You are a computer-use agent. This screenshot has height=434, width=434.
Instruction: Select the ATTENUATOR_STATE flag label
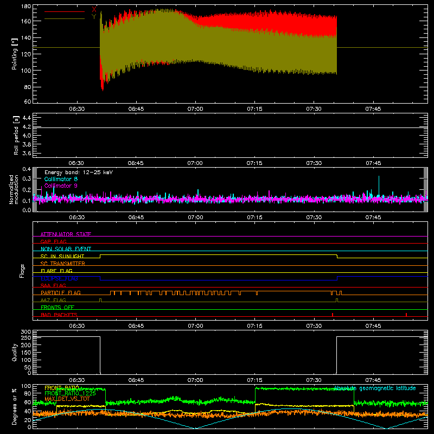point(66,234)
